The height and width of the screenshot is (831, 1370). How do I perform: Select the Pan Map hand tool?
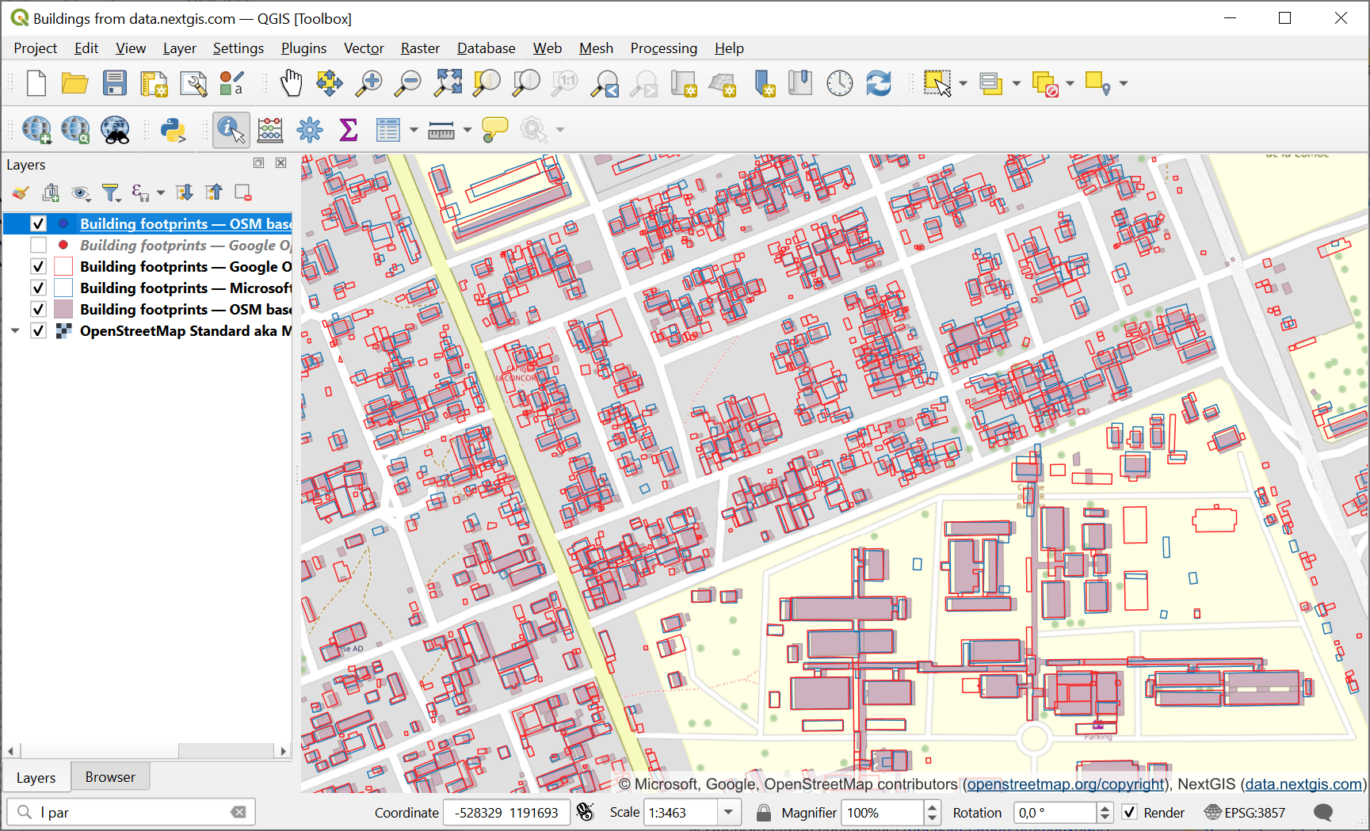point(291,83)
